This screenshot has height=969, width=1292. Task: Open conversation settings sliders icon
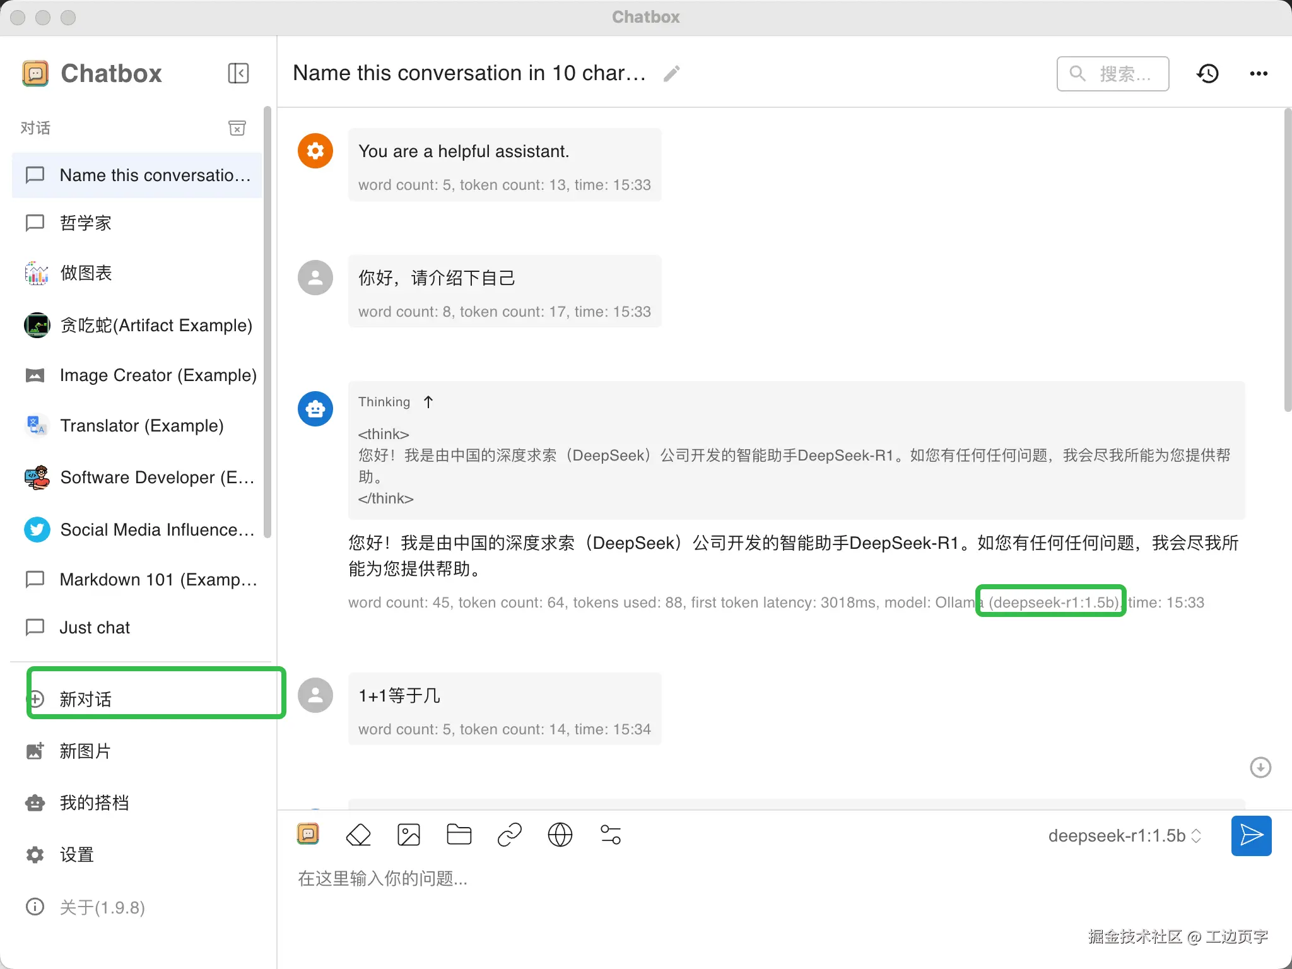click(x=611, y=835)
